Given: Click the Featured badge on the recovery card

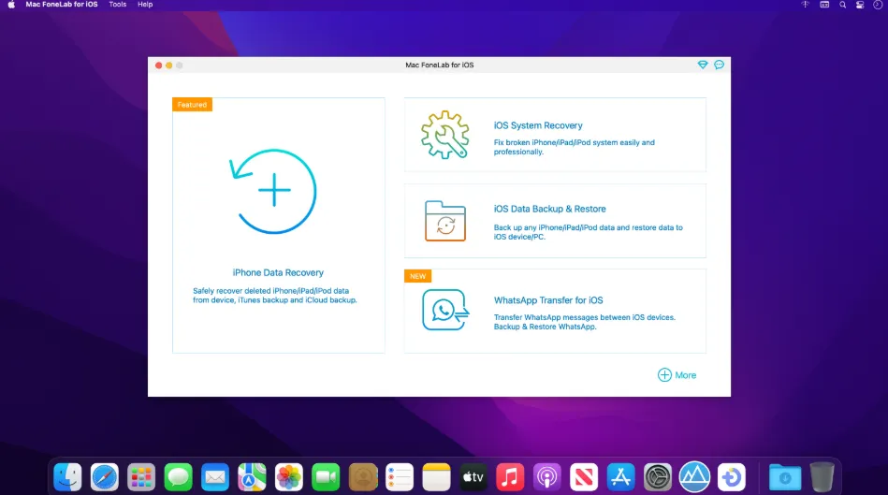Looking at the screenshot, I should point(192,105).
